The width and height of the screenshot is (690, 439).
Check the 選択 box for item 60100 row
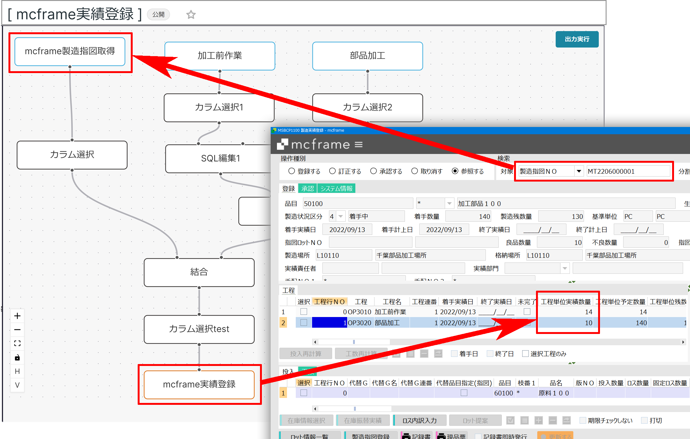[304, 393]
